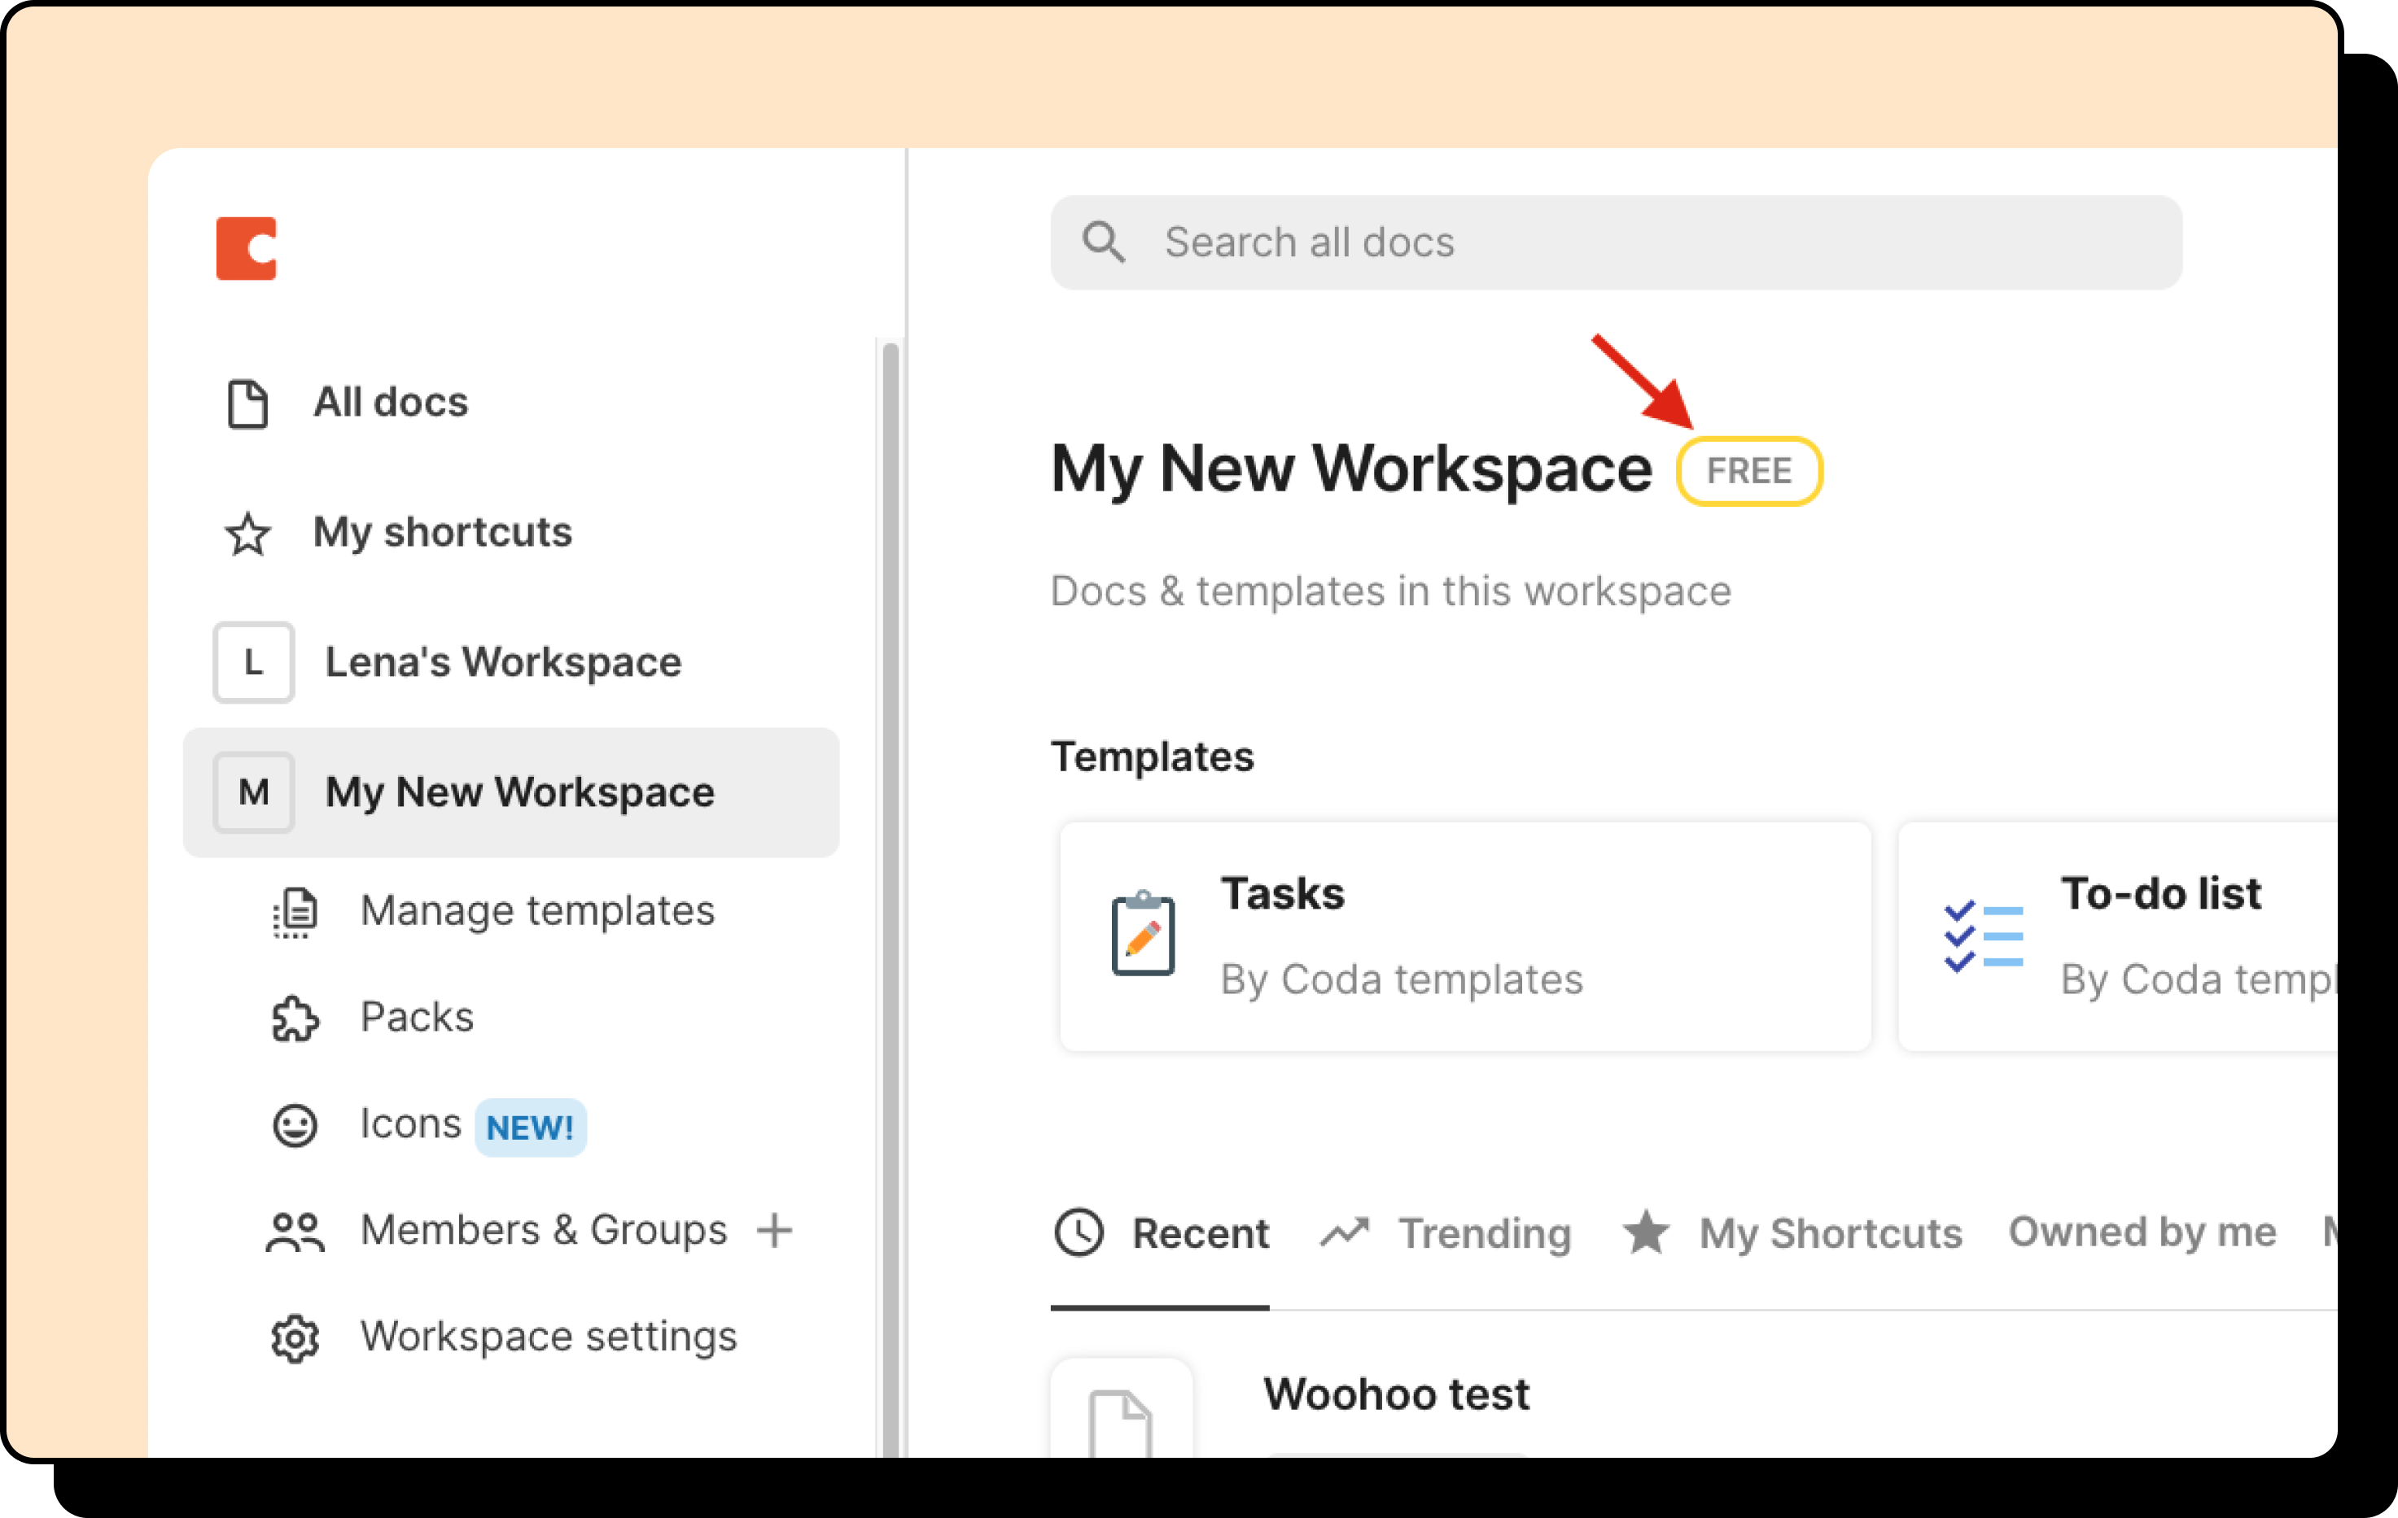The width and height of the screenshot is (2398, 1518).
Task: Click the Members & Groups people icon
Action: (294, 1230)
